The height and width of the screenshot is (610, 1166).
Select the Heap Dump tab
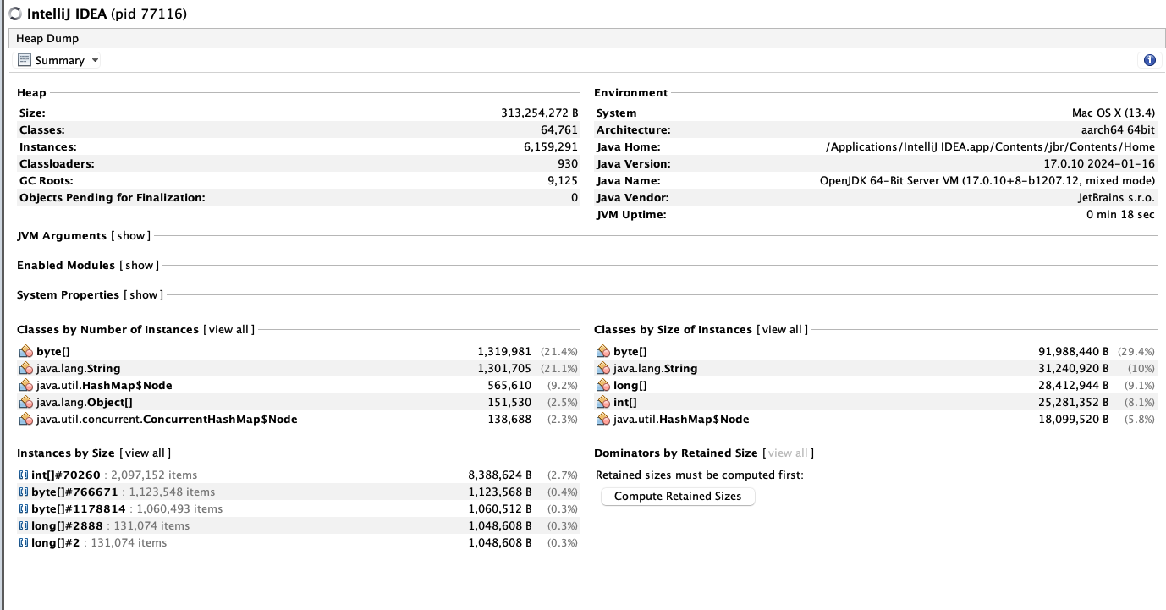click(47, 38)
